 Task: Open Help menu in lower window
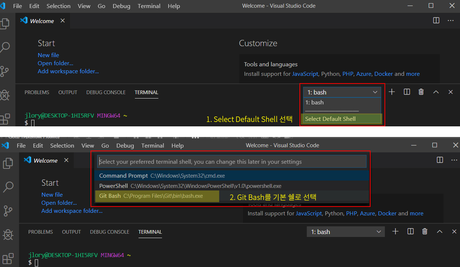click(177, 145)
